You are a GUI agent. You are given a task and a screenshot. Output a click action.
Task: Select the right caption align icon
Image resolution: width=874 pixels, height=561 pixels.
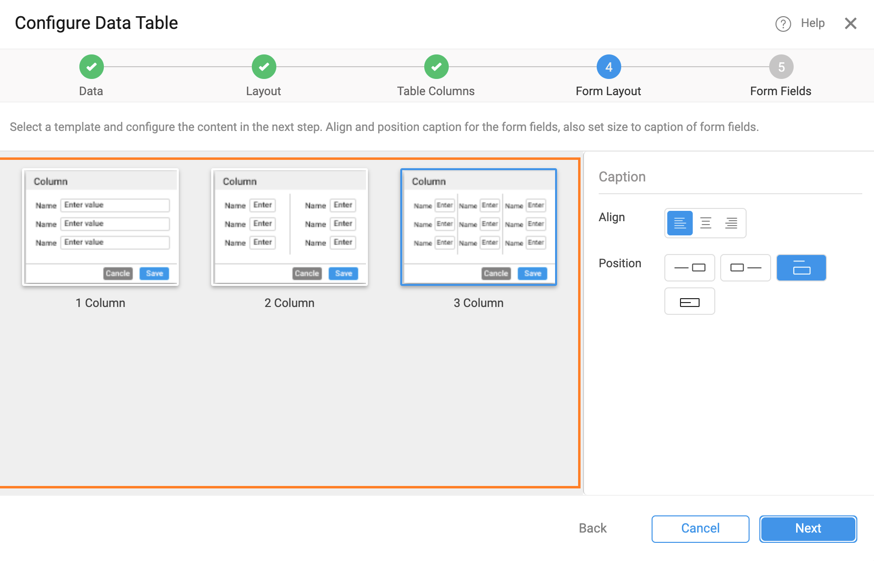coord(731,223)
